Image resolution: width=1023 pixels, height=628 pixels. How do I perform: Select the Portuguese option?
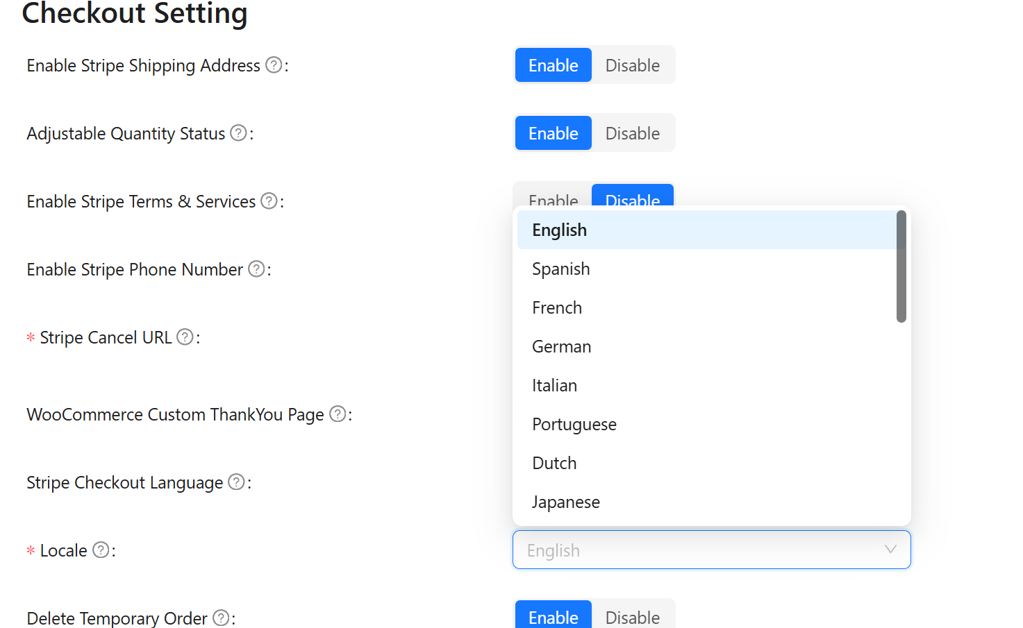click(574, 425)
